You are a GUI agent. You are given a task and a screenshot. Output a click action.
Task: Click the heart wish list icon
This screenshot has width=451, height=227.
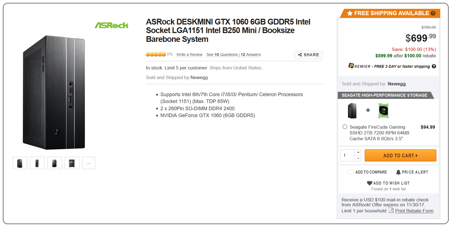[x=370, y=183]
